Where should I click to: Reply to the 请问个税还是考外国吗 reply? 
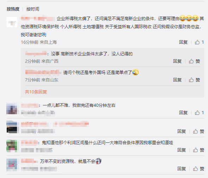click(177, 80)
